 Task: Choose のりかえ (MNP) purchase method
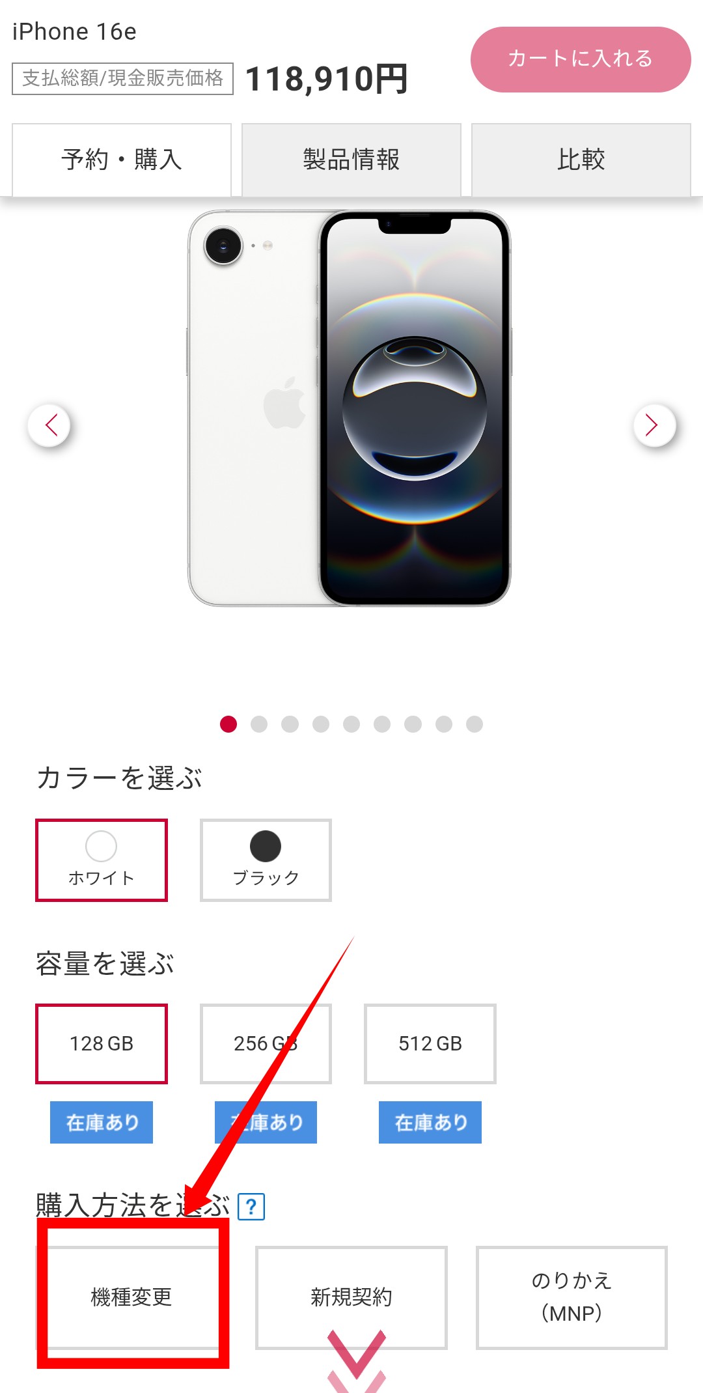coord(572,1297)
